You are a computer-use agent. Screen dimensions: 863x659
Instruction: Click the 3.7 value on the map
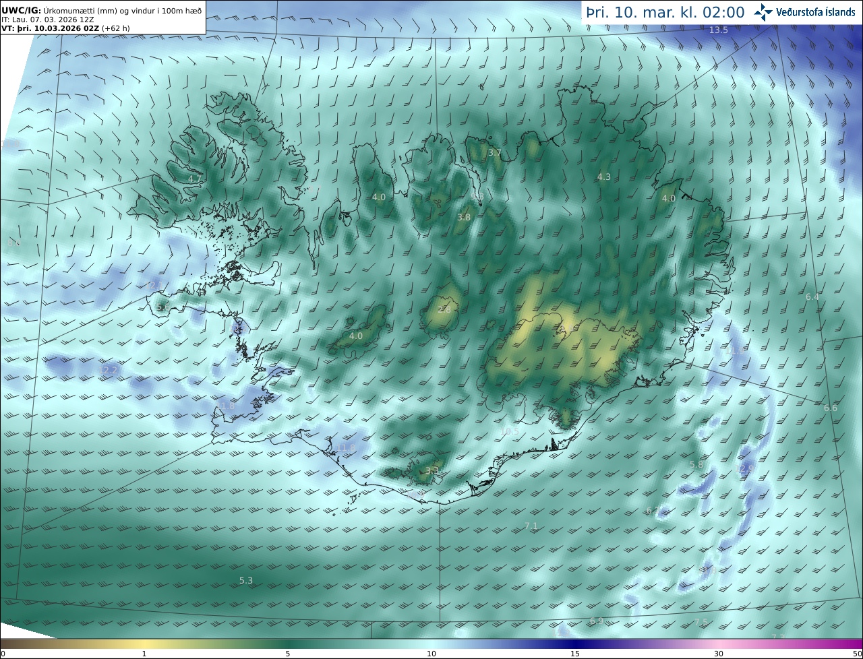(495, 153)
